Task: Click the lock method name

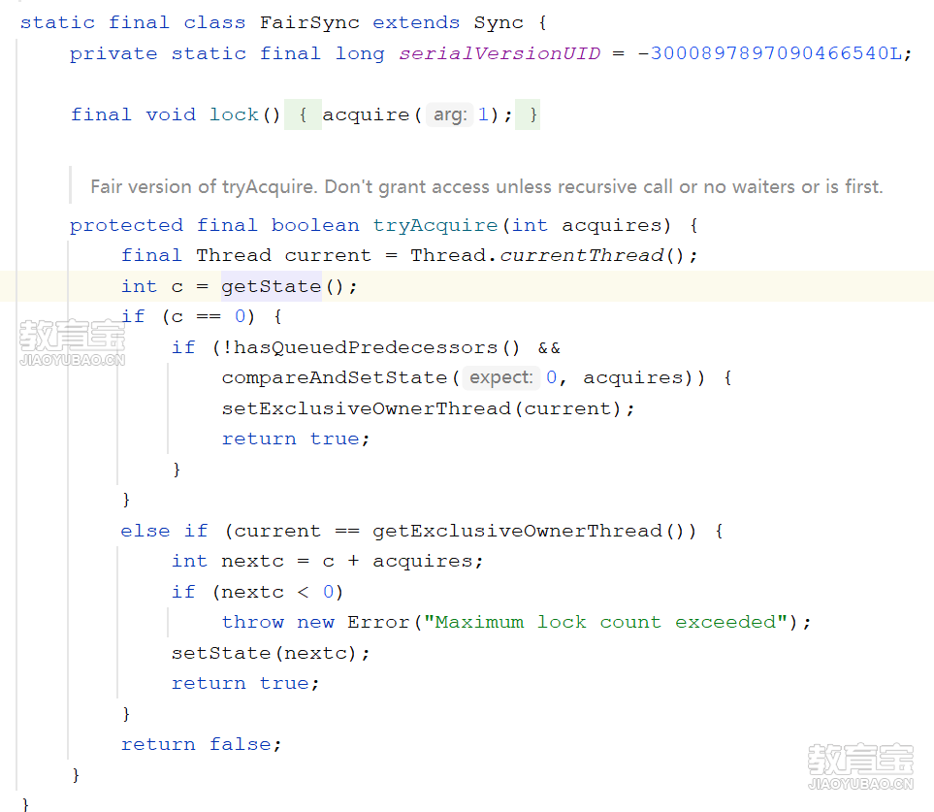Action: pyautogui.click(x=234, y=114)
